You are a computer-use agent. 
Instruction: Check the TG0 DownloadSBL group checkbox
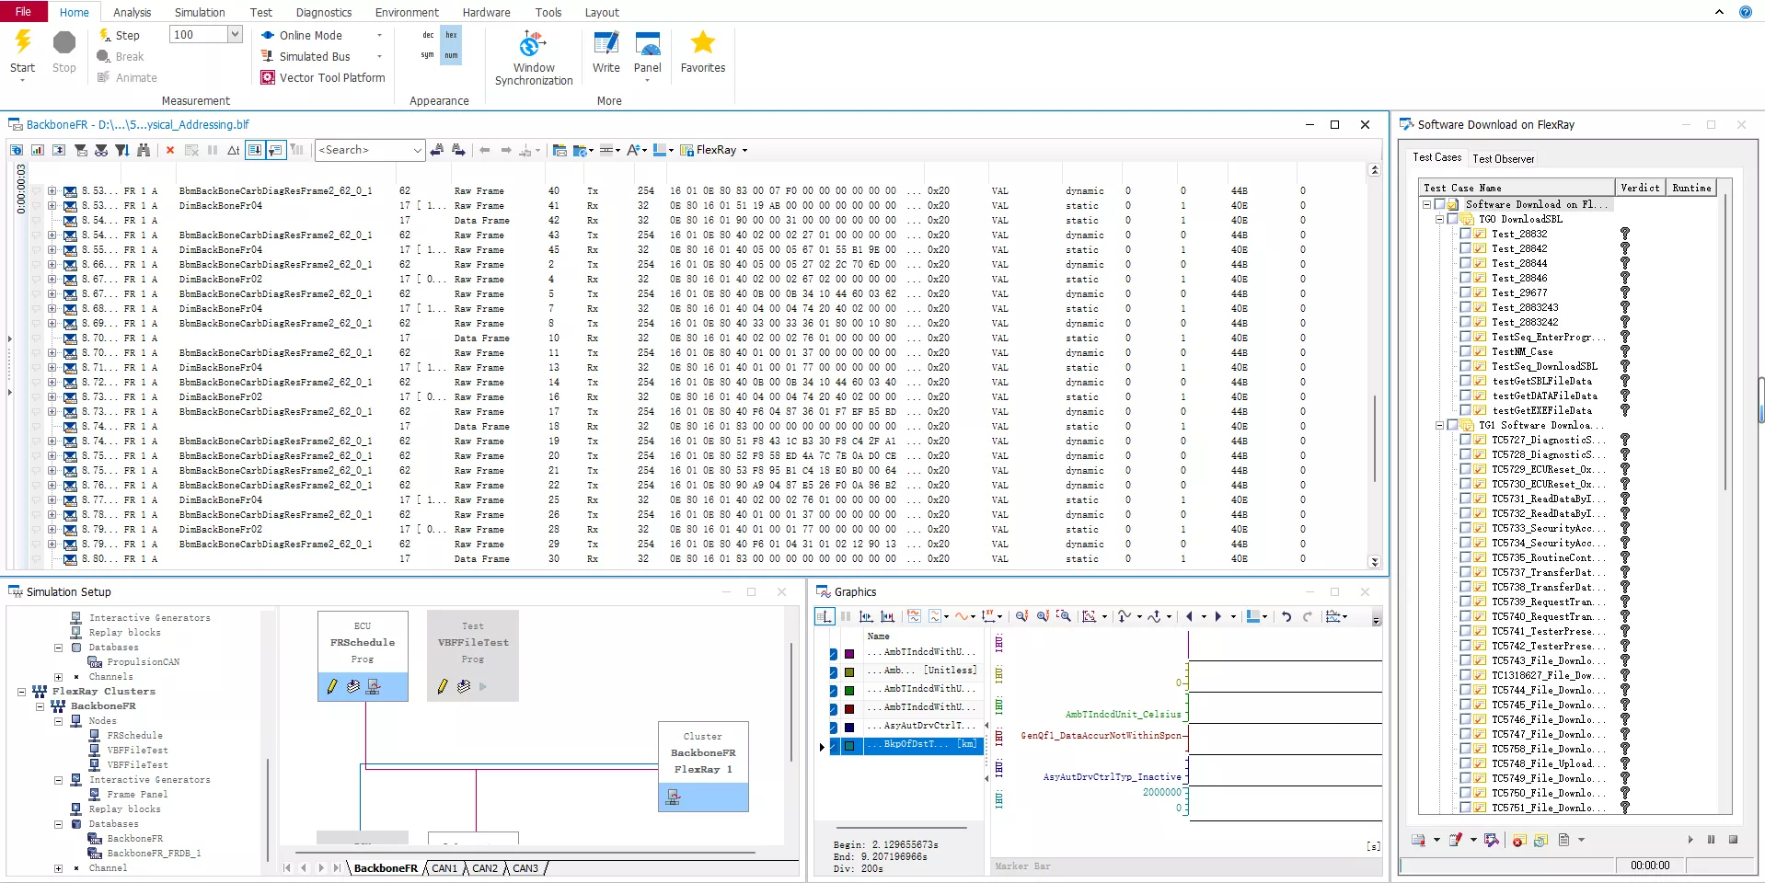(1452, 219)
